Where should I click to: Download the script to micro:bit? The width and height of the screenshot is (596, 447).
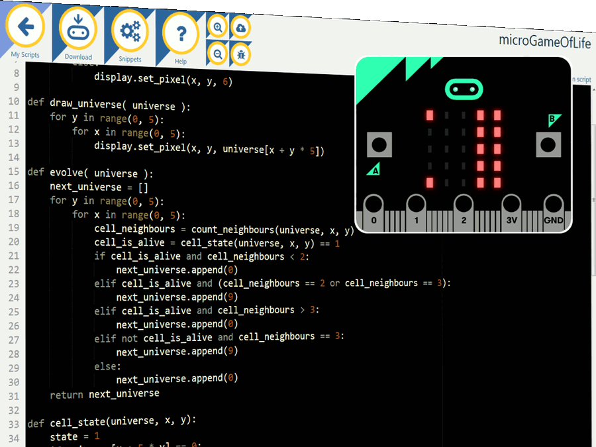pos(78,29)
